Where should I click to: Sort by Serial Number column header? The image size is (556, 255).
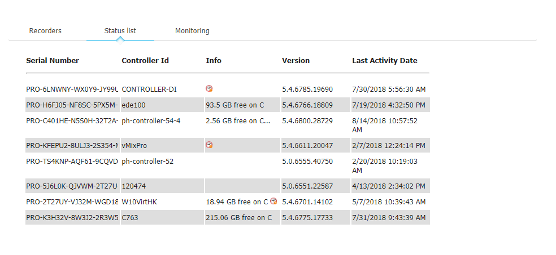tap(53, 60)
